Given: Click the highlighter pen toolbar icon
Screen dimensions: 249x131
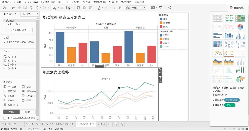Looking at the screenshot, I should [x=99, y=7].
